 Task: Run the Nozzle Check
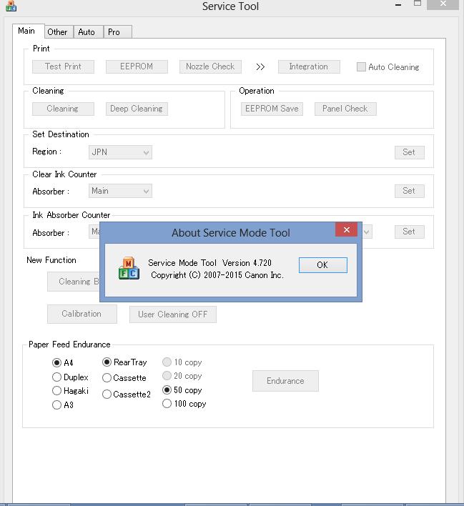pos(210,66)
